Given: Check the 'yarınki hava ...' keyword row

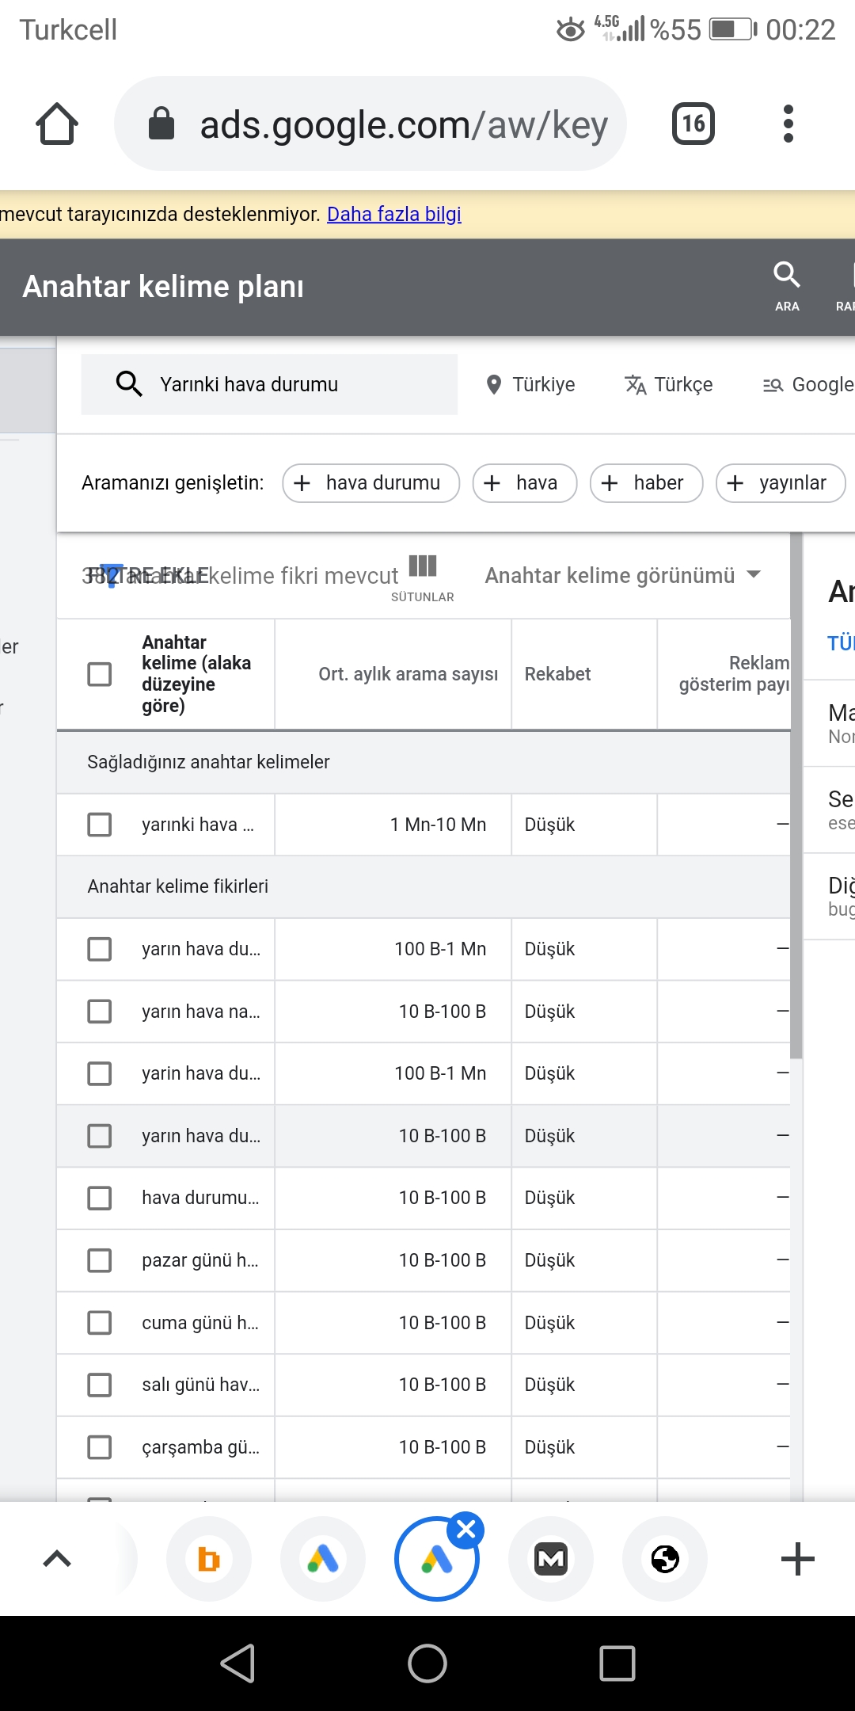Looking at the screenshot, I should click(100, 825).
